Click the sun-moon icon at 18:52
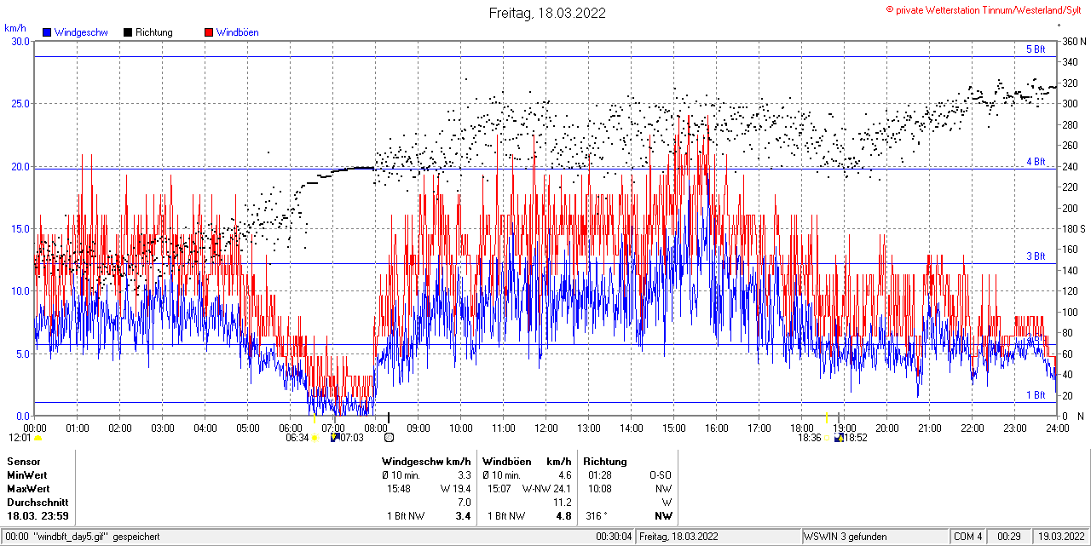Viewport: 1091px width, 546px height. coord(840,438)
